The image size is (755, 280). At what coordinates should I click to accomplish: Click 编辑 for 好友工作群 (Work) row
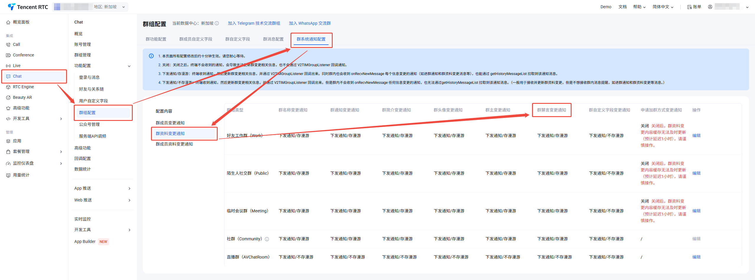pyautogui.click(x=696, y=136)
